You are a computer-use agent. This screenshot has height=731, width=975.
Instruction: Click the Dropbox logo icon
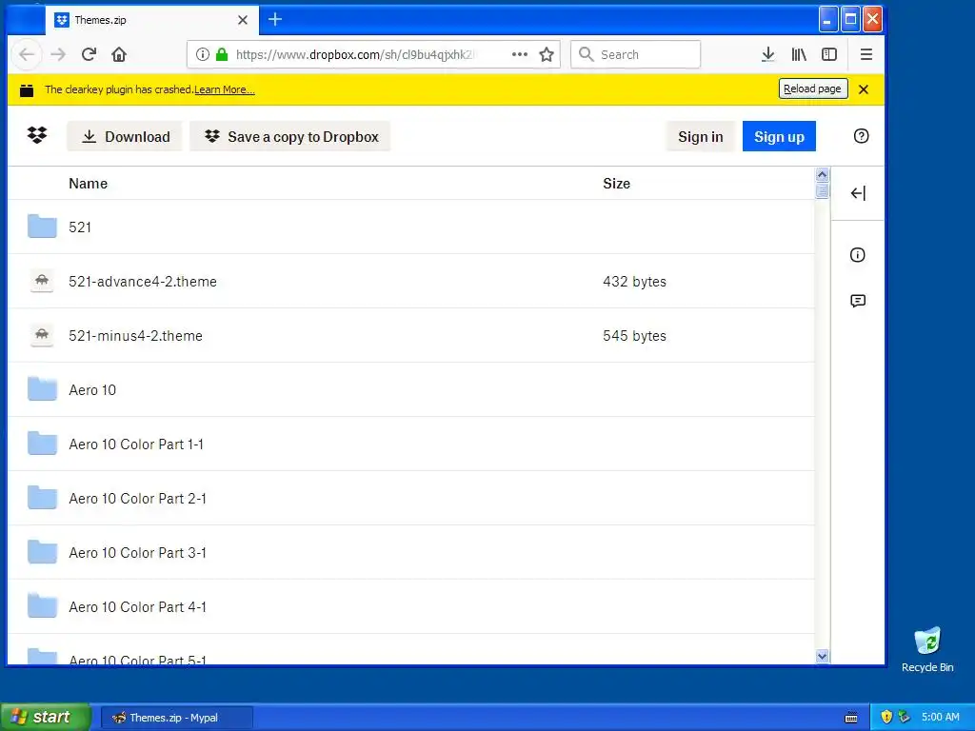(37, 135)
